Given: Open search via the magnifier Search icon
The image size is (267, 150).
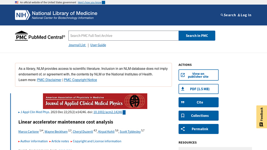Looking at the screenshot, I should point(222,15).
